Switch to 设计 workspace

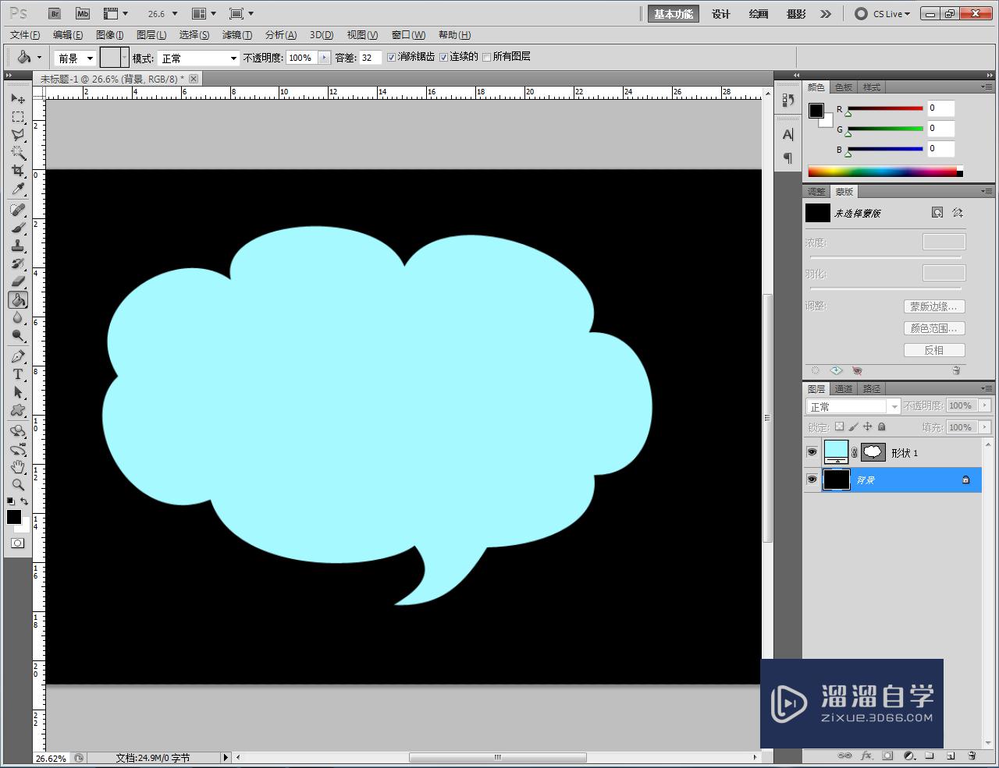pos(721,14)
